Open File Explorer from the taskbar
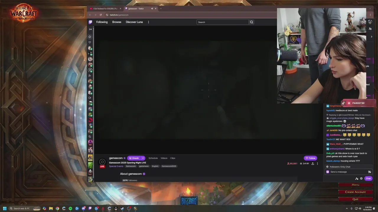 click(x=51, y=208)
